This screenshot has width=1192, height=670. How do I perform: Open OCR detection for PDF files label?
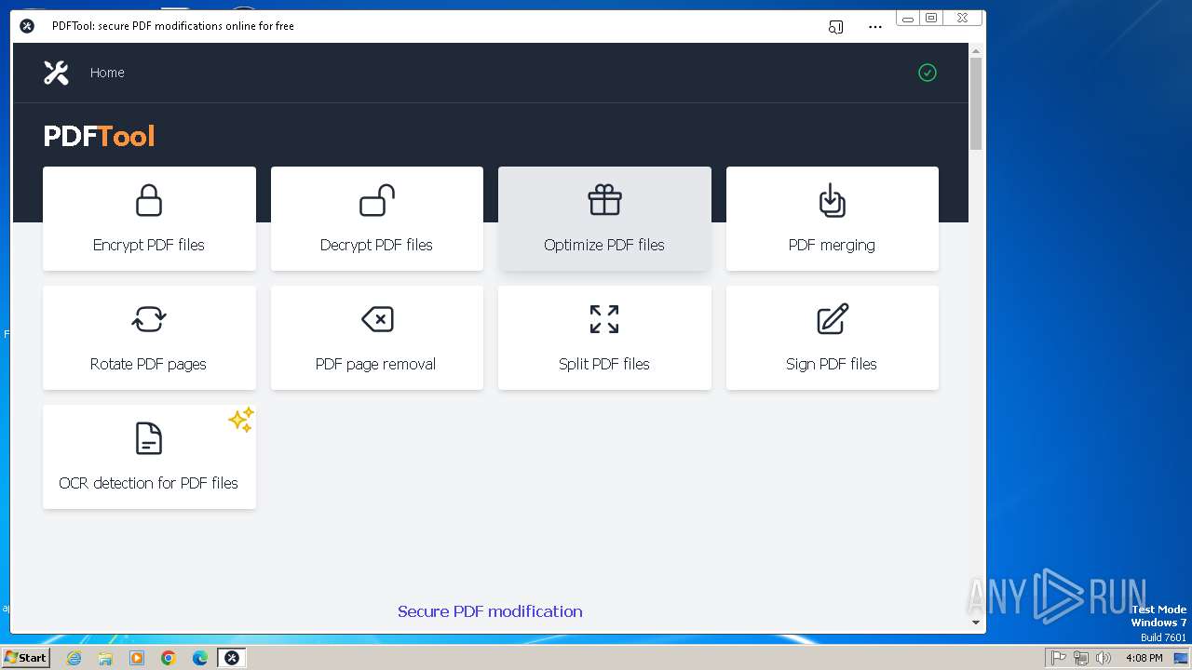pyautogui.click(x=149, y=483)
